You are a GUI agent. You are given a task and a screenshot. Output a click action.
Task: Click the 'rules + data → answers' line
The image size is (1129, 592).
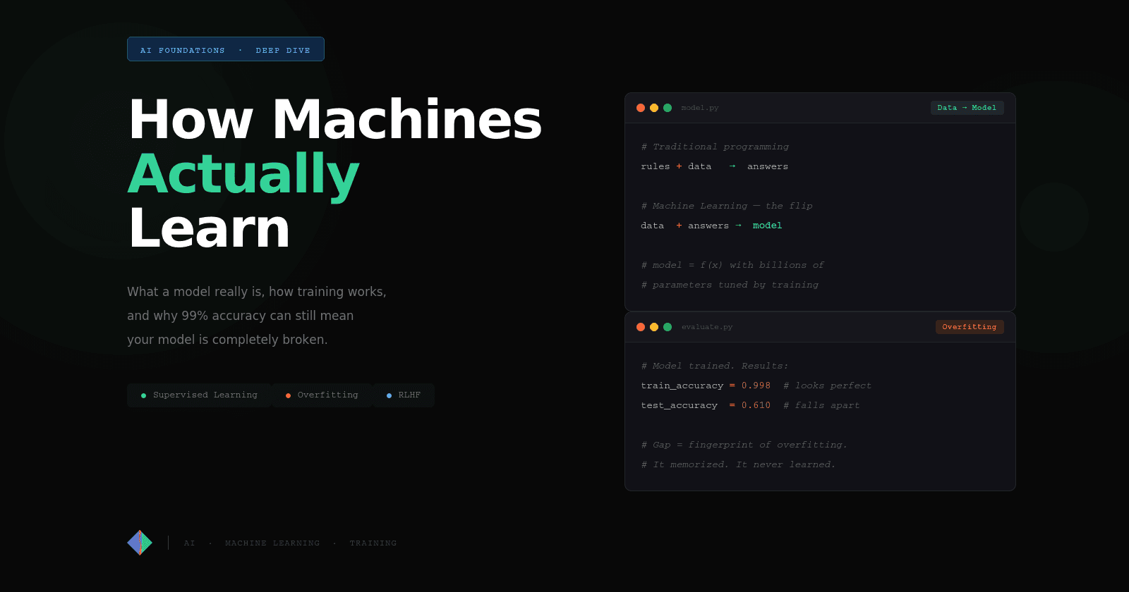pyautogui.click(x=715, y=166)
